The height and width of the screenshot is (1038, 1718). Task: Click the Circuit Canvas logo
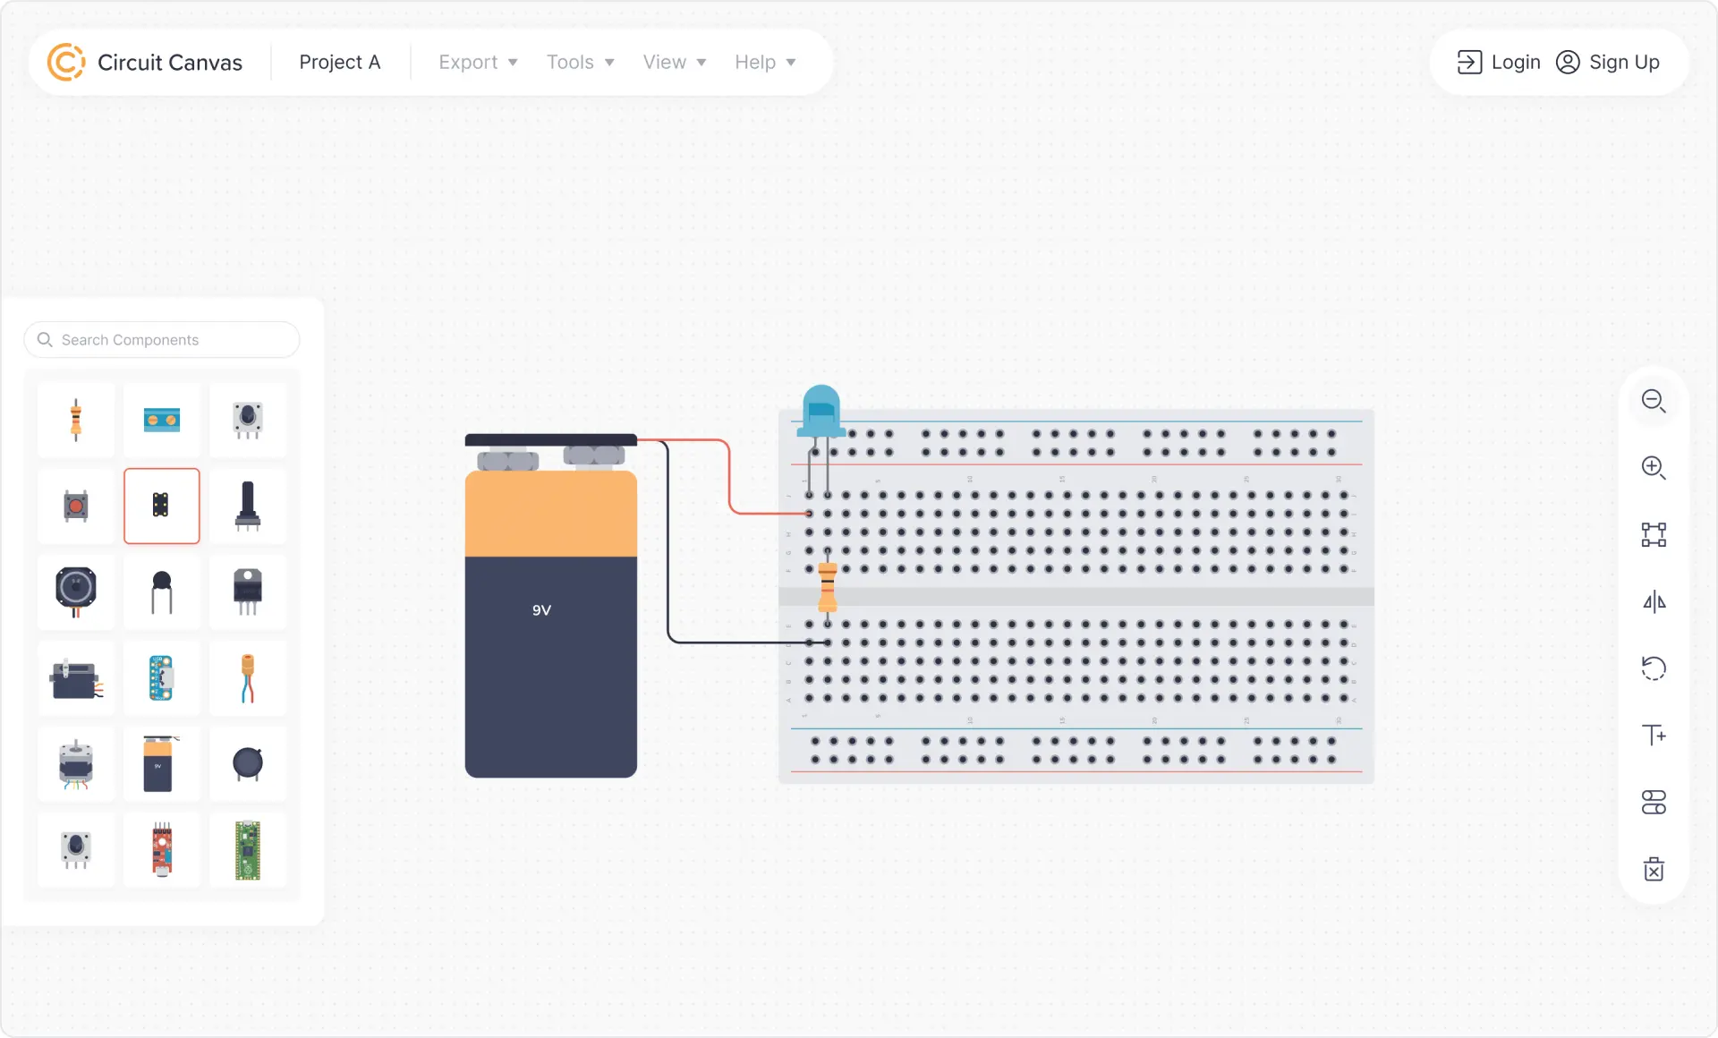point(144,63)
